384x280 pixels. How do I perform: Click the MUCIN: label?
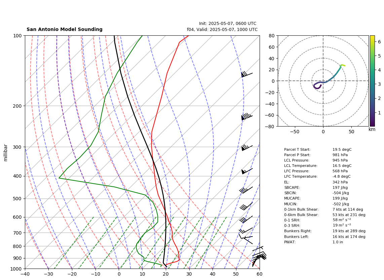pos(291,204)
